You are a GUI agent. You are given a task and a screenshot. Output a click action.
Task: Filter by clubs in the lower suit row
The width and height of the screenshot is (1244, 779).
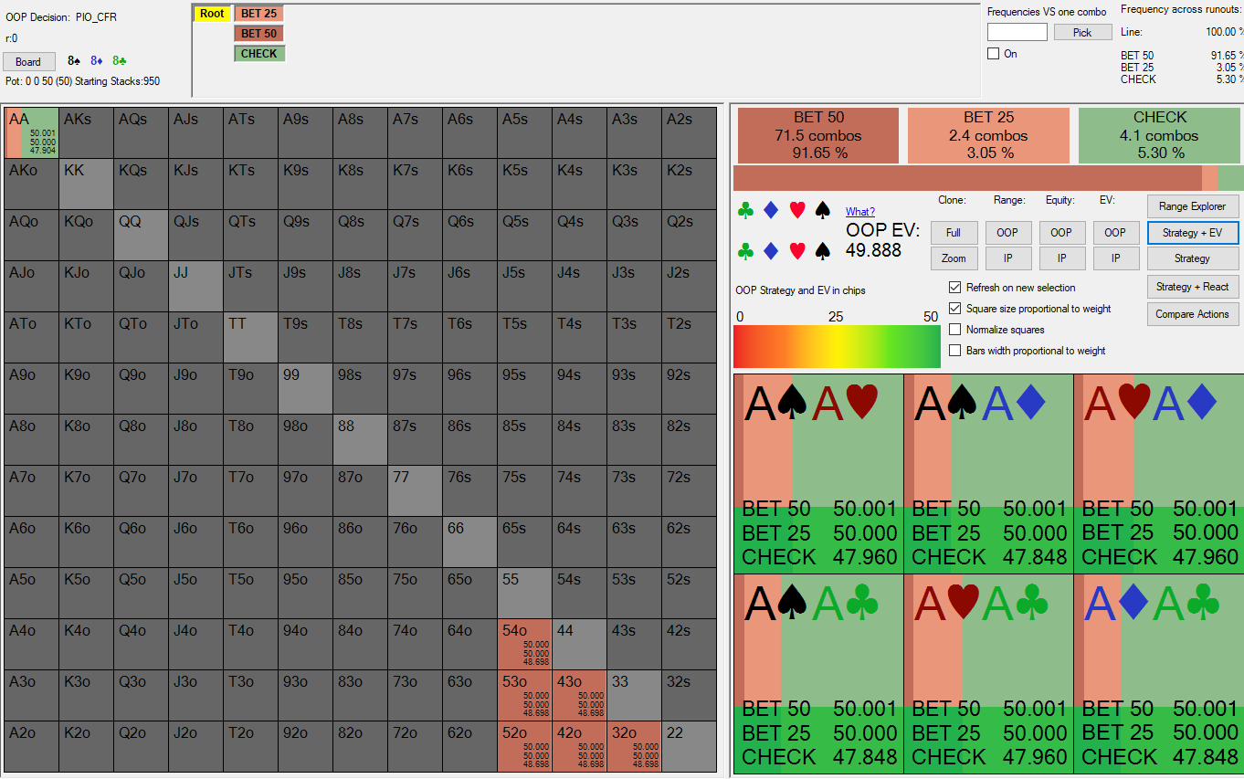click(x=745, y=250)
